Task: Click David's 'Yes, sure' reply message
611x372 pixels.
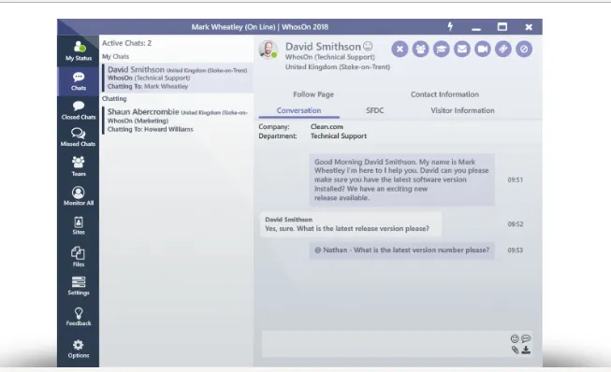Action: pyautogui.click(x=351, y=224)
